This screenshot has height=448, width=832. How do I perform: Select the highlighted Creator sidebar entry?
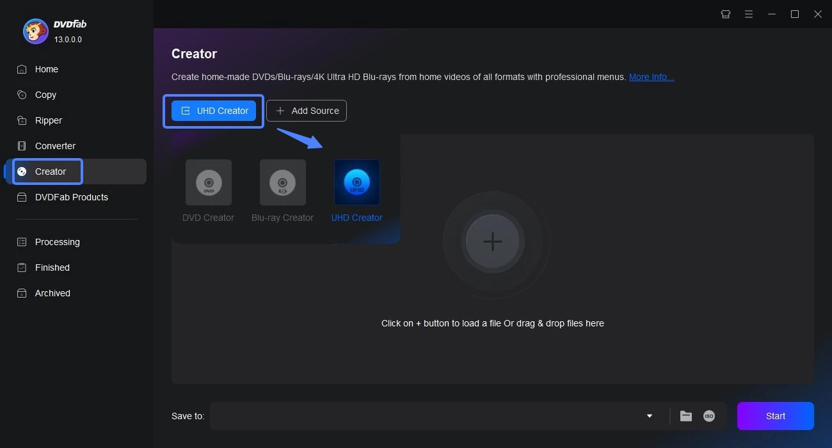[48, 171]
